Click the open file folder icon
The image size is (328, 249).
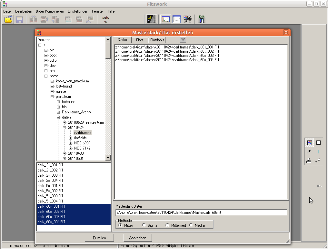click(x=8, y=19)
